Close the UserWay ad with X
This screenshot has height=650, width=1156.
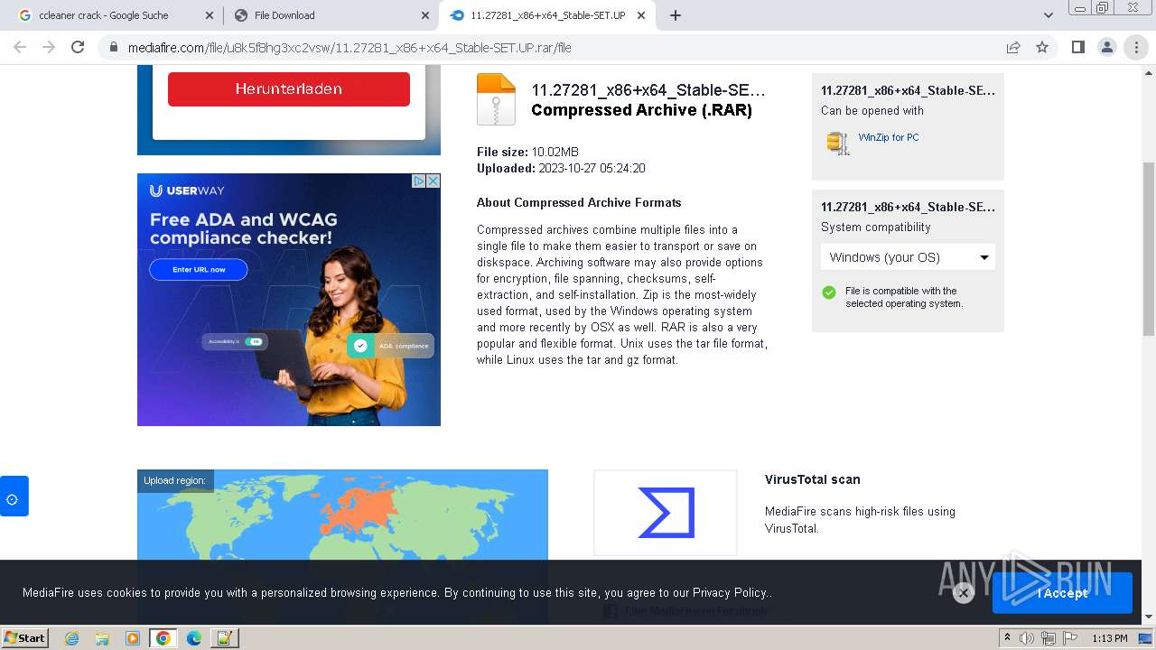point(433,181)
